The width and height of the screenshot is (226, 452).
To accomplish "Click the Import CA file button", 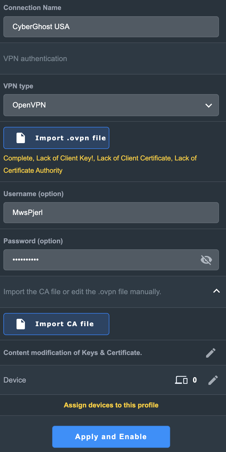I will tap(56, 324).
